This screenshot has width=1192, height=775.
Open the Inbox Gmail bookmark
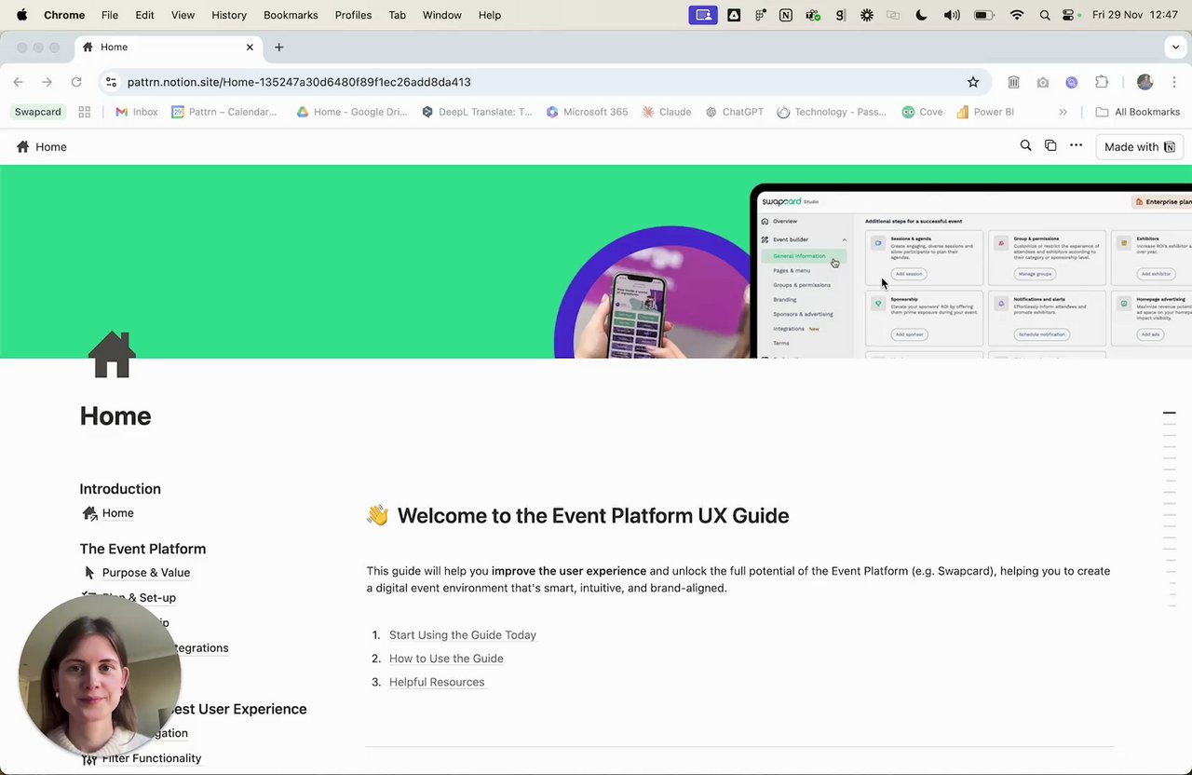point(136,112)
